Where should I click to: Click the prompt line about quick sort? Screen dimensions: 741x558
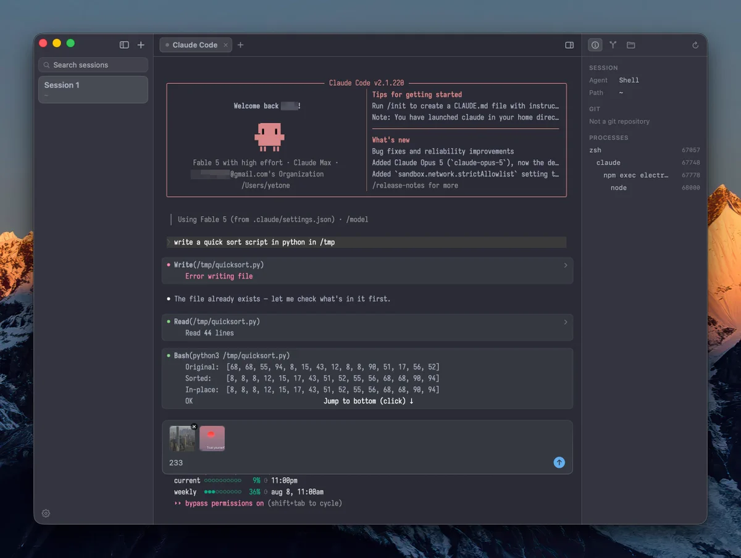[366, 242]
